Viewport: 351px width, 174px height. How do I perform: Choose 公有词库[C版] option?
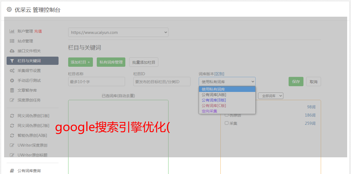click(227, 106)
